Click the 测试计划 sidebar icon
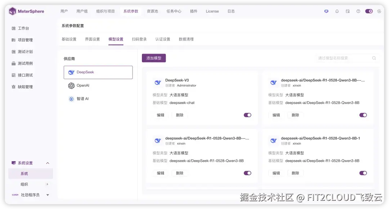This screenshot has height=209, width=389. pos(14,52)
